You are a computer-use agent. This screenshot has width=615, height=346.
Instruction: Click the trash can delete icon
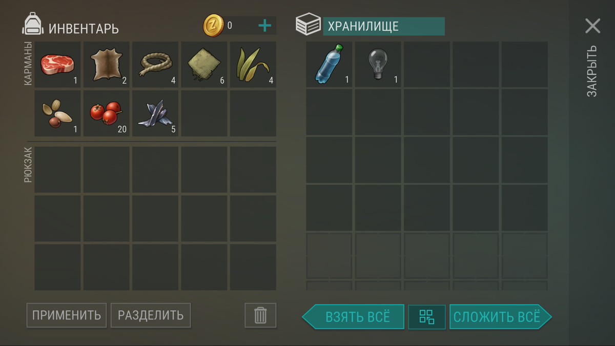click(260, 315)
